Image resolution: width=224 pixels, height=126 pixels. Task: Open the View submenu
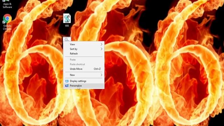point(84,44)
